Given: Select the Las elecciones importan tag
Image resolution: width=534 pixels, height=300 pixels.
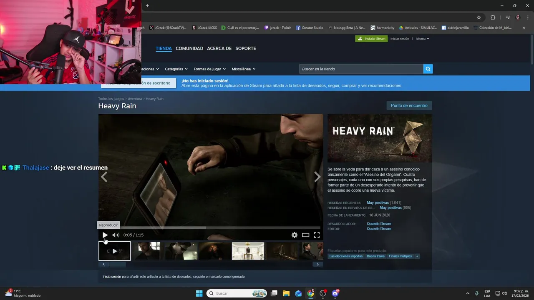Looking at the screenshot, I should click(346, 256).
